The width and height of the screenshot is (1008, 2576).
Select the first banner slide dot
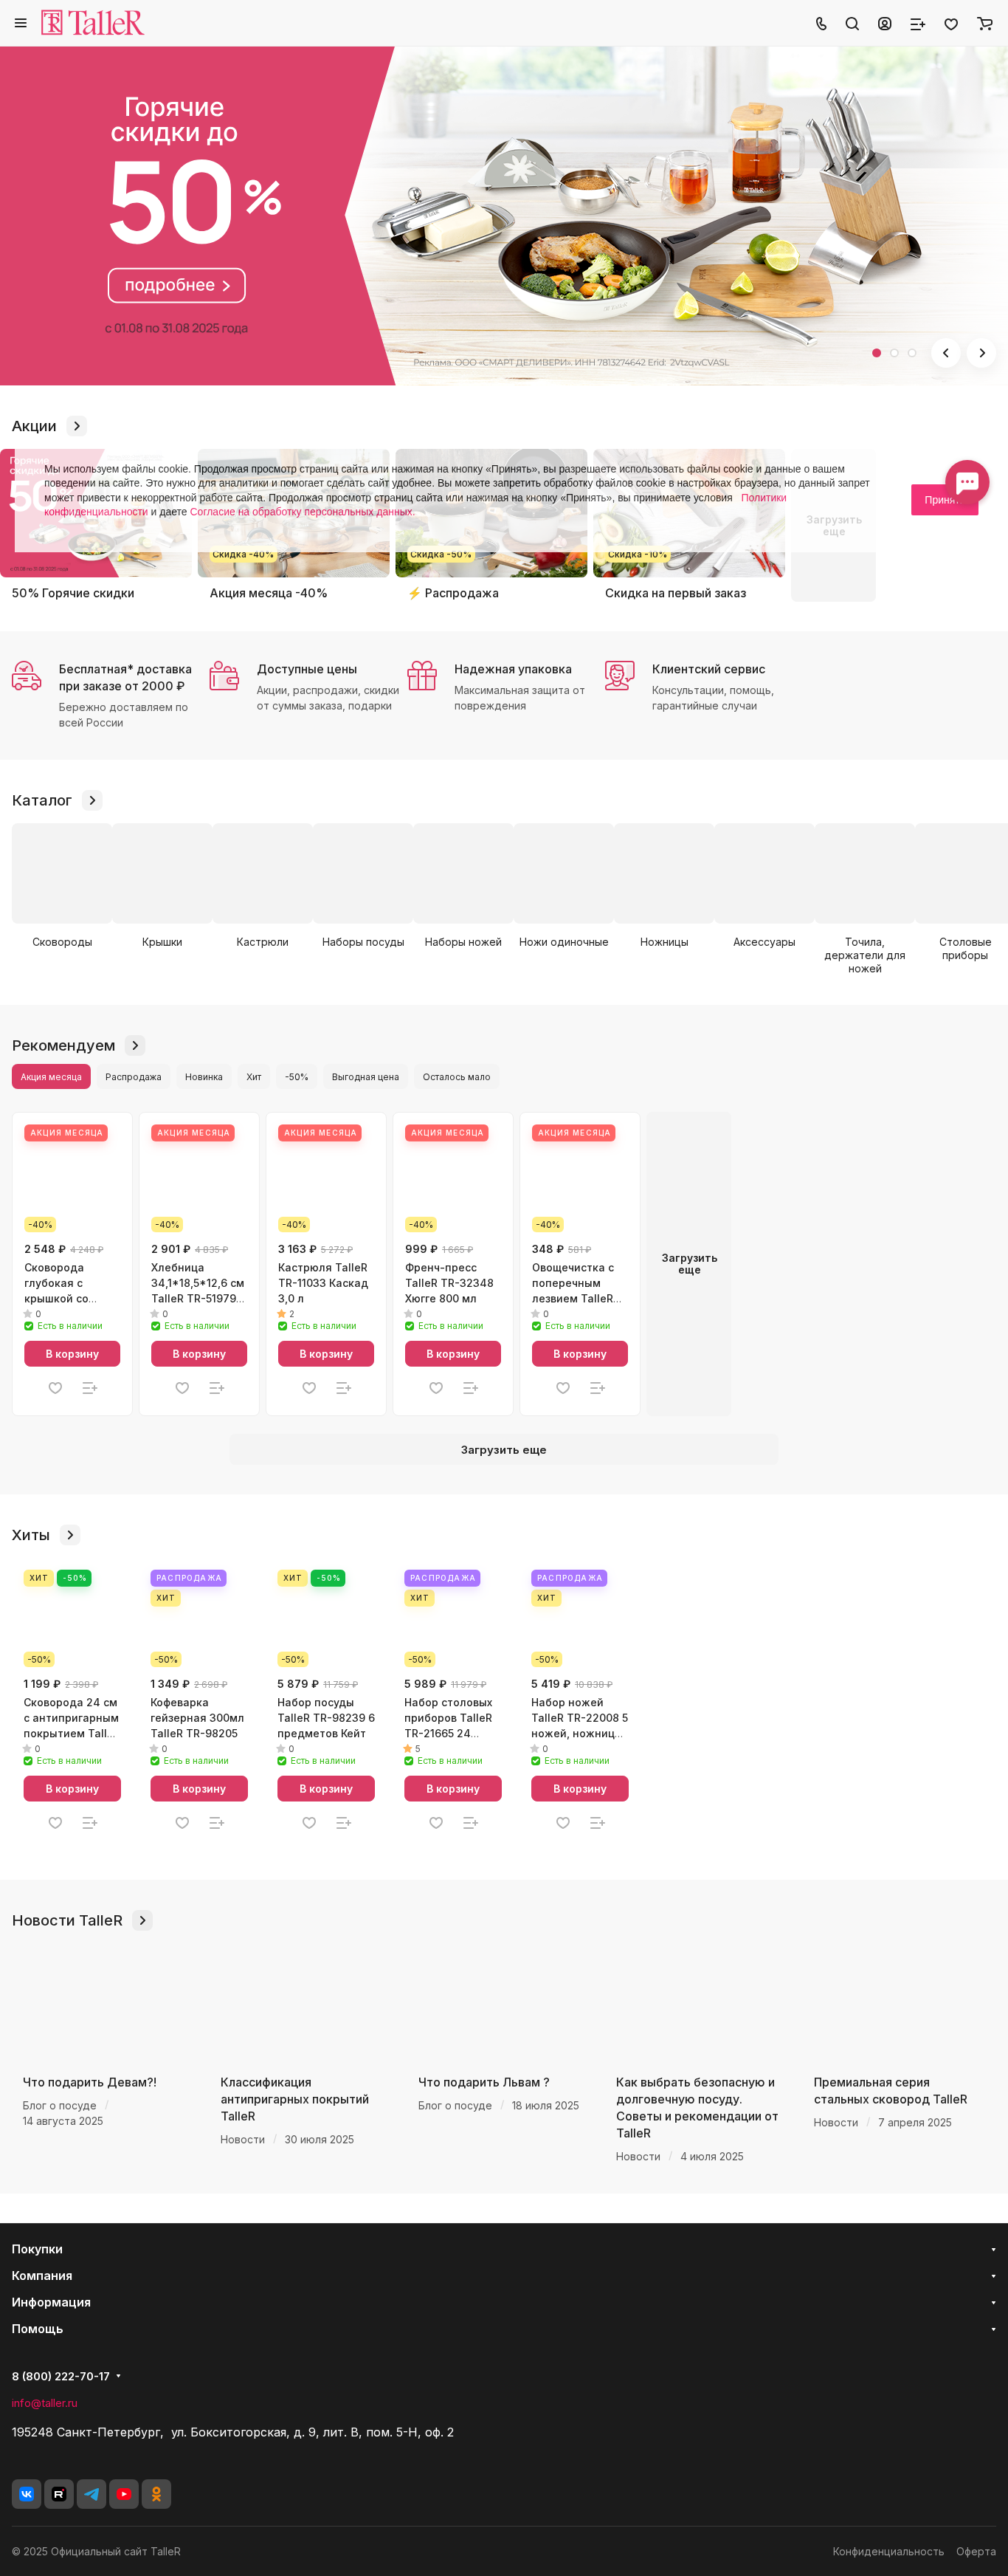(x=876, y=353)
